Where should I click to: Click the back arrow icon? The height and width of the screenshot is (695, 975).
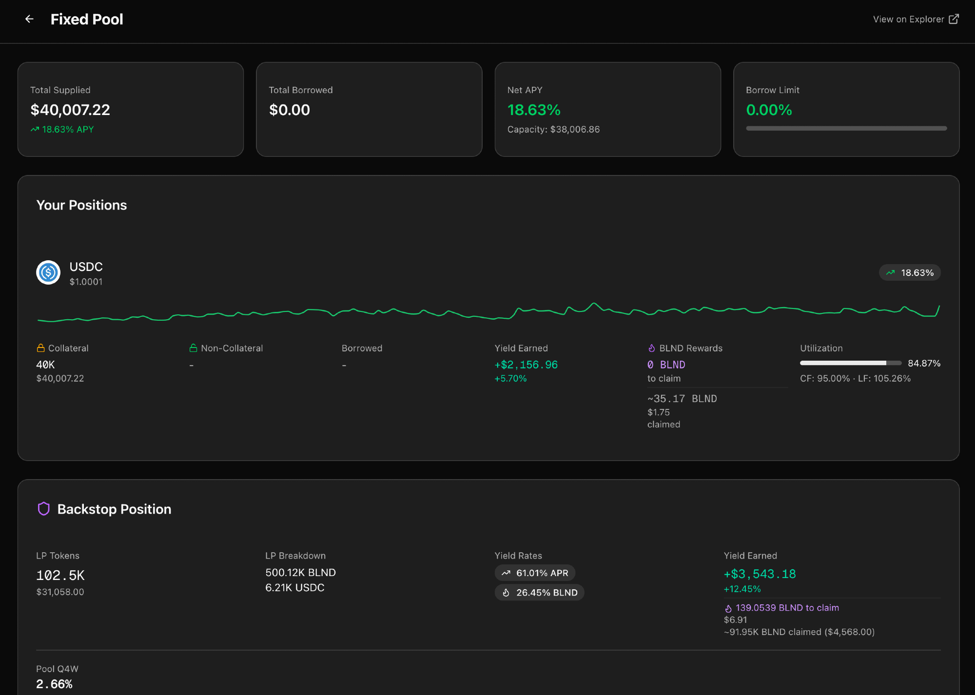coord(29,19)
